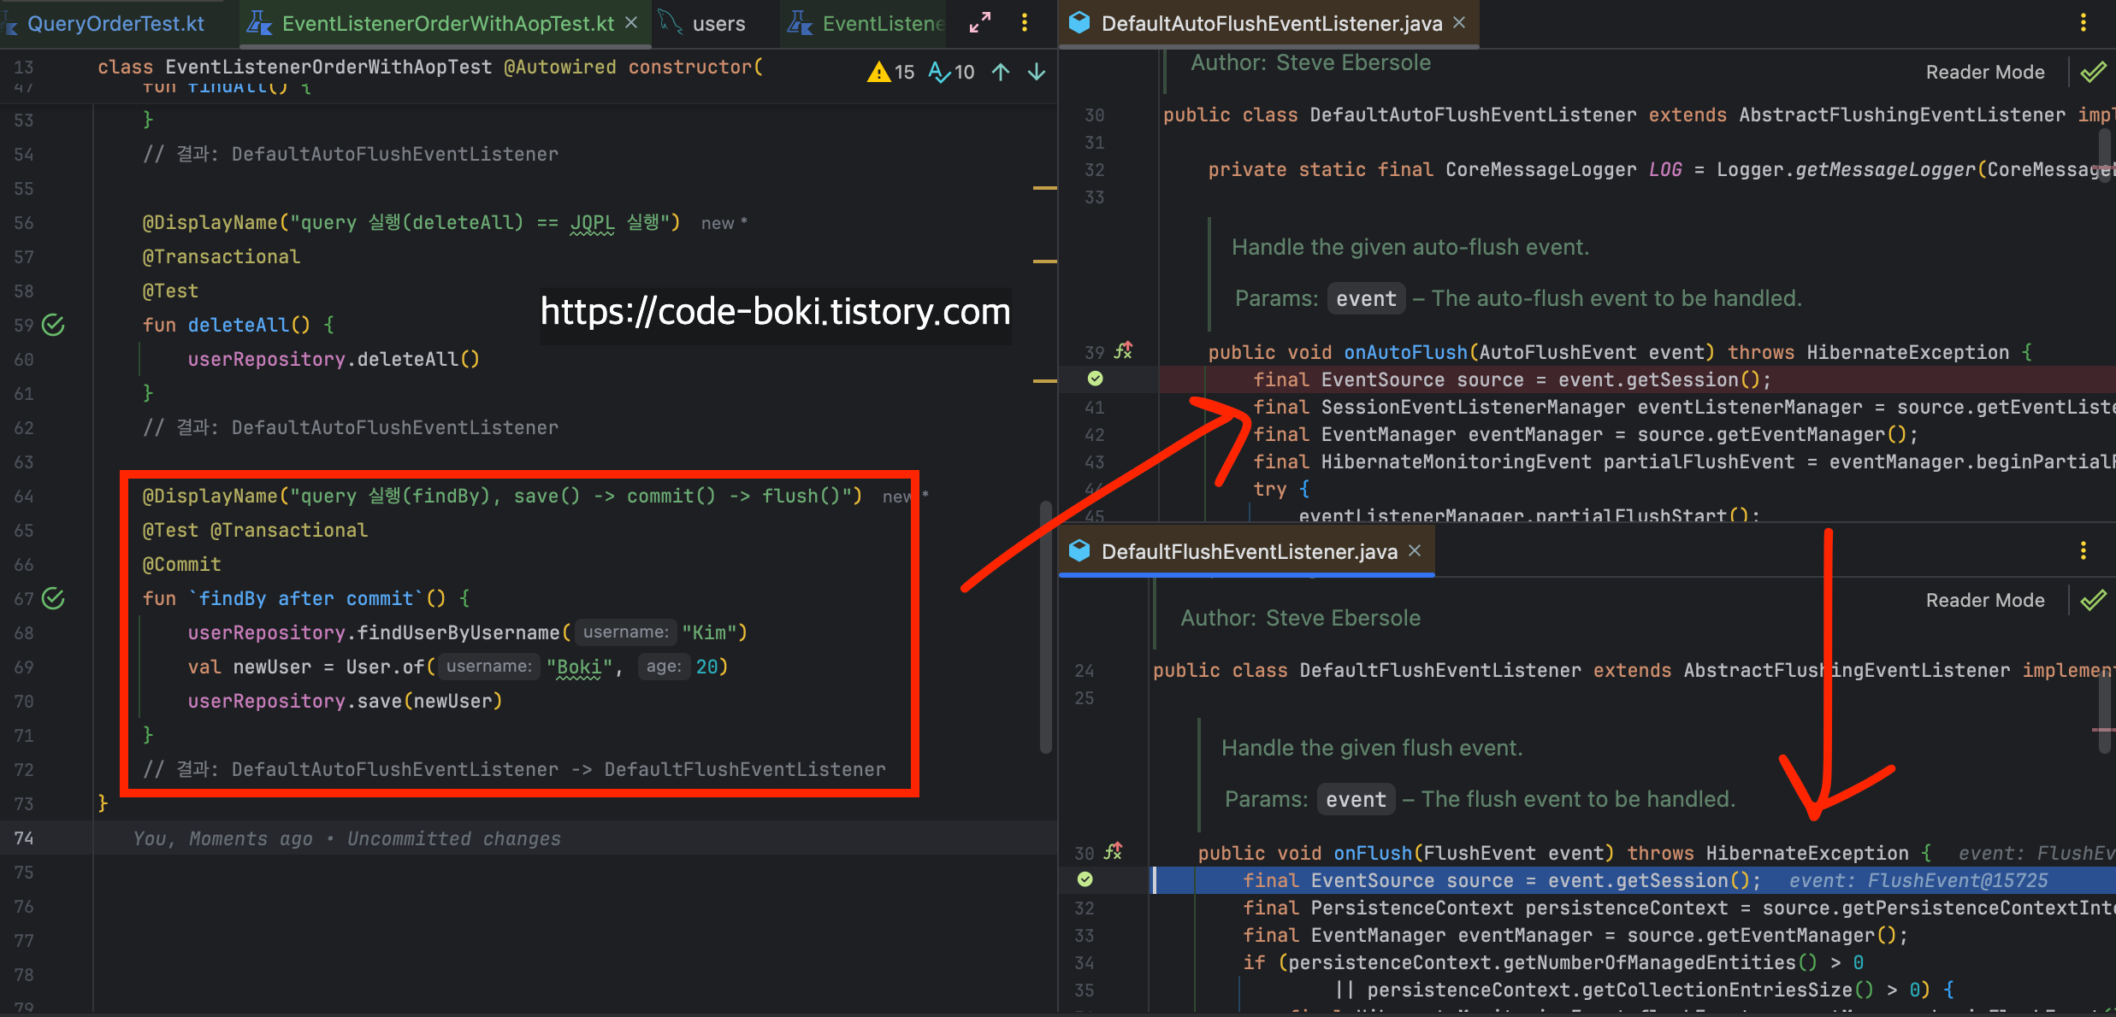Go to the previous highlighted error arrow
2116x1017 pixels.
[x=1001, y=72]
